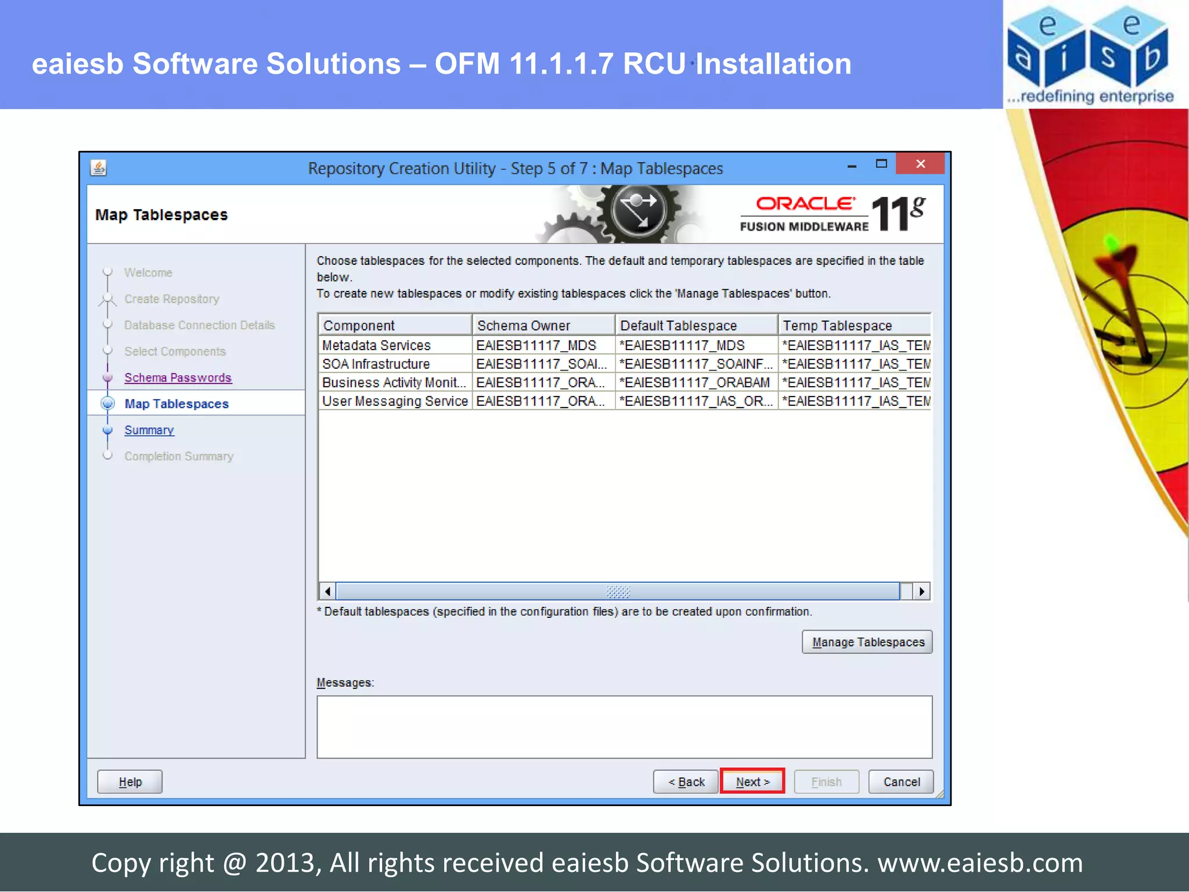Click the Cancel button
1189x892 pixels.
coord(901,782)
